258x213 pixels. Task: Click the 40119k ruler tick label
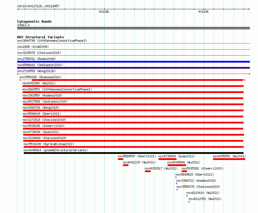(204, 12)
